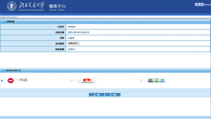Screen dimensions: 211x119
Task: Select the MasterCard payment radio button
Action: 71,81
